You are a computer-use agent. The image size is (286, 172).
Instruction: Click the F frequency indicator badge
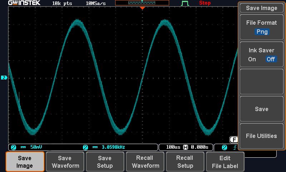[234, 140]
